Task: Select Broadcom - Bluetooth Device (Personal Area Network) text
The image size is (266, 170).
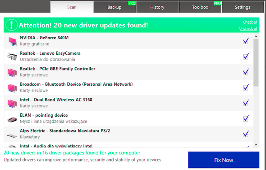Action: pyautogui.click(x=76, y=84)
